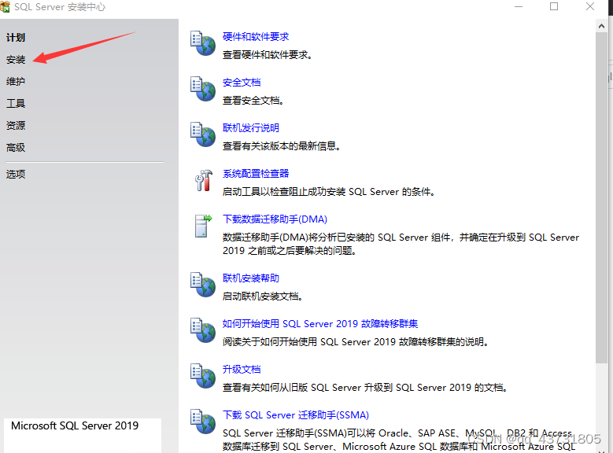Screen dimensions: 613x453
Task: Click the hammer-wrench icon for 系统配置检查器
Action: [x=203, y=180]
